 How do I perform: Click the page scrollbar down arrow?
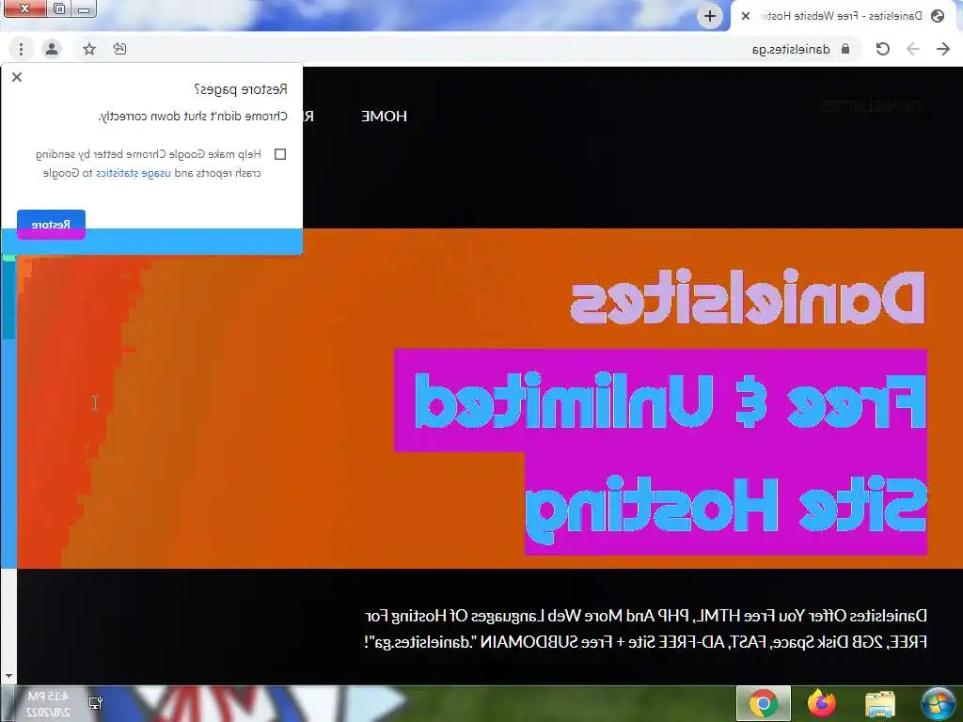[8, 676]
